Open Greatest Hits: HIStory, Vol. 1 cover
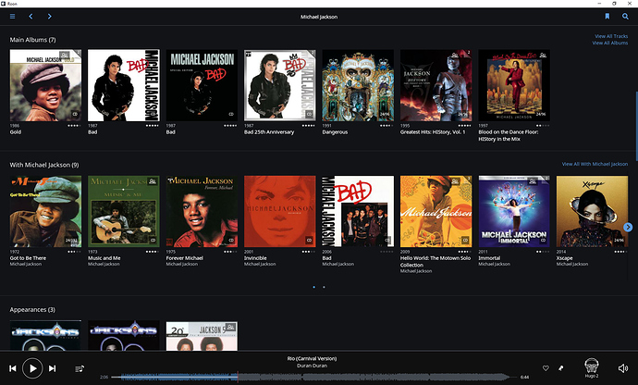Screen dimensions: 638x385 click(x=436, y=85)
